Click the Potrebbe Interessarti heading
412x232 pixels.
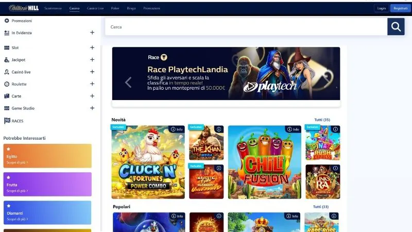pos(24,138)
